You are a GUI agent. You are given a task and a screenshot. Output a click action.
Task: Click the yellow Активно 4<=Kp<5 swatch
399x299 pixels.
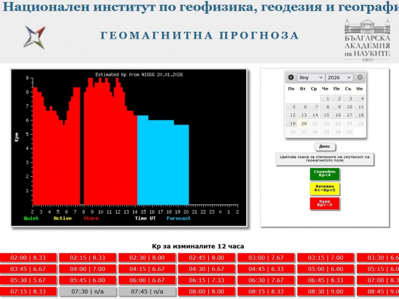(324, 189)
